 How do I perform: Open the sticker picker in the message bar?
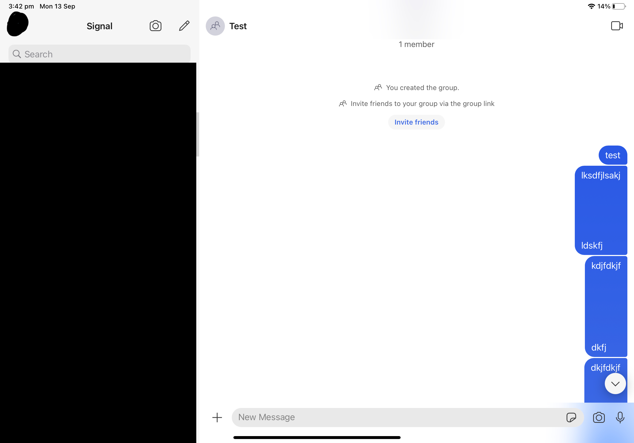[x=572, y=417]
